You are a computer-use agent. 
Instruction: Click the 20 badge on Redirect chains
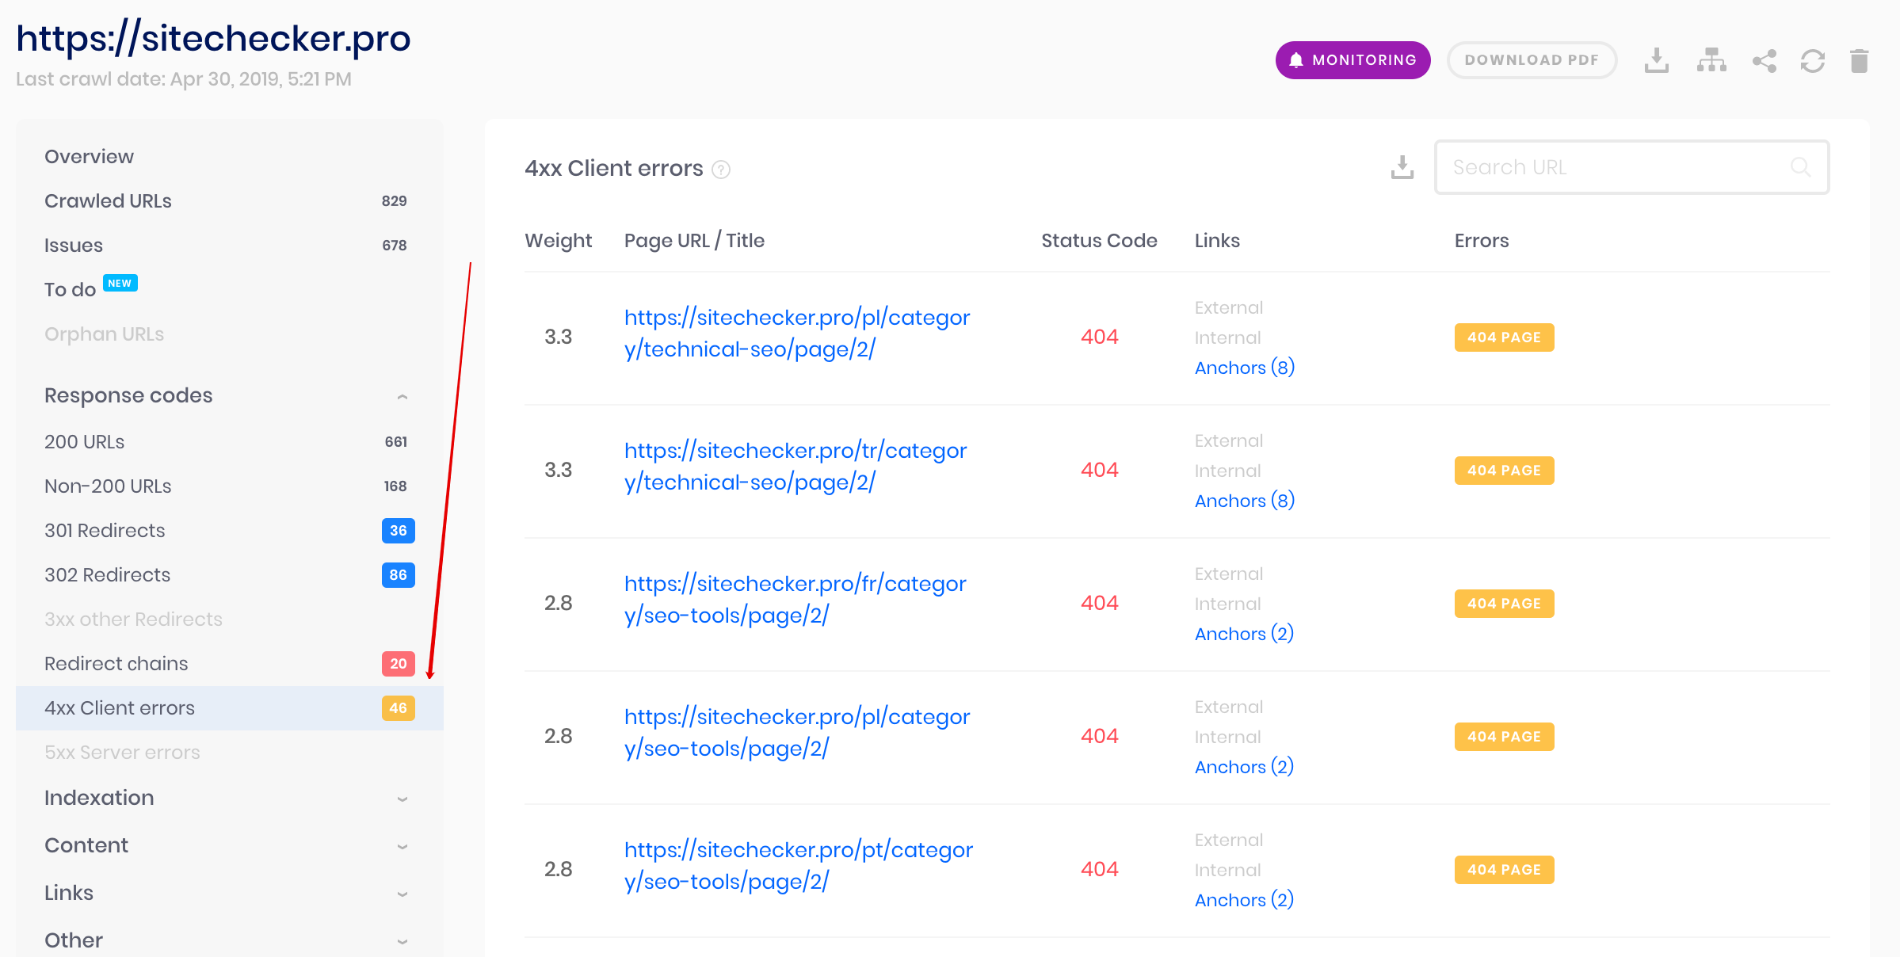(x=398, y=664)
